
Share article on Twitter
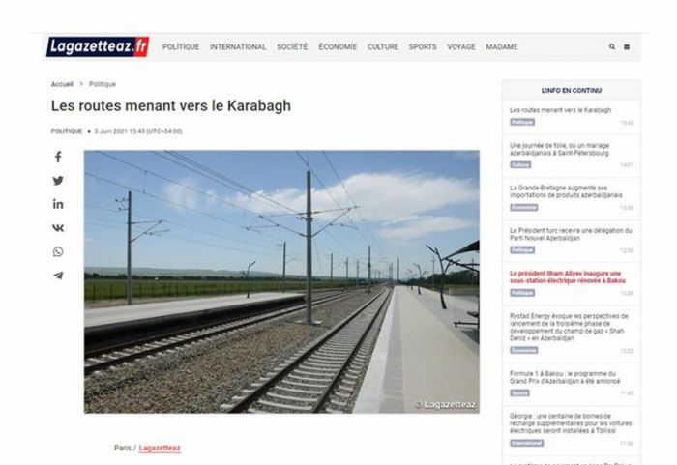(58, 181)
